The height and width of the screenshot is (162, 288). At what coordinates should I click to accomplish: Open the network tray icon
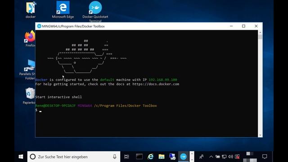coord(224,157)
